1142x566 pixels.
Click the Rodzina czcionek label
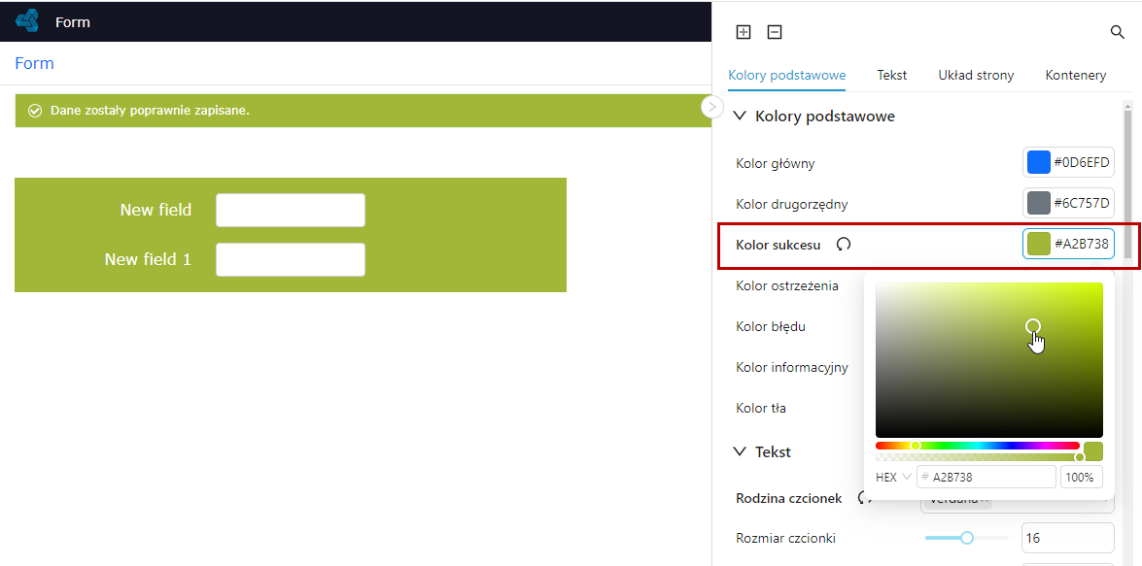pos(789,498)
